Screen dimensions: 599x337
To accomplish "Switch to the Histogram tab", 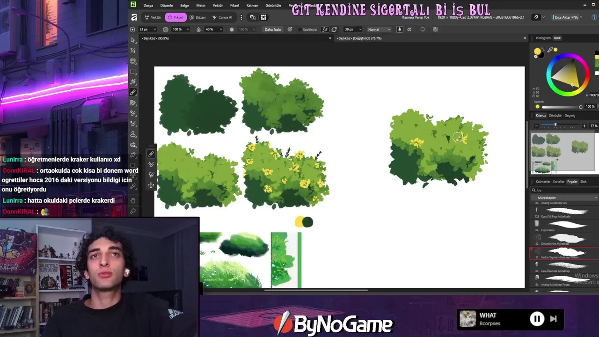I will (x=543, y=38).
